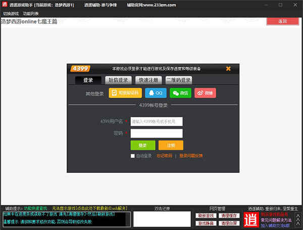
Task: Open the 功能列表 menu
Action: (x=31, y=14)
